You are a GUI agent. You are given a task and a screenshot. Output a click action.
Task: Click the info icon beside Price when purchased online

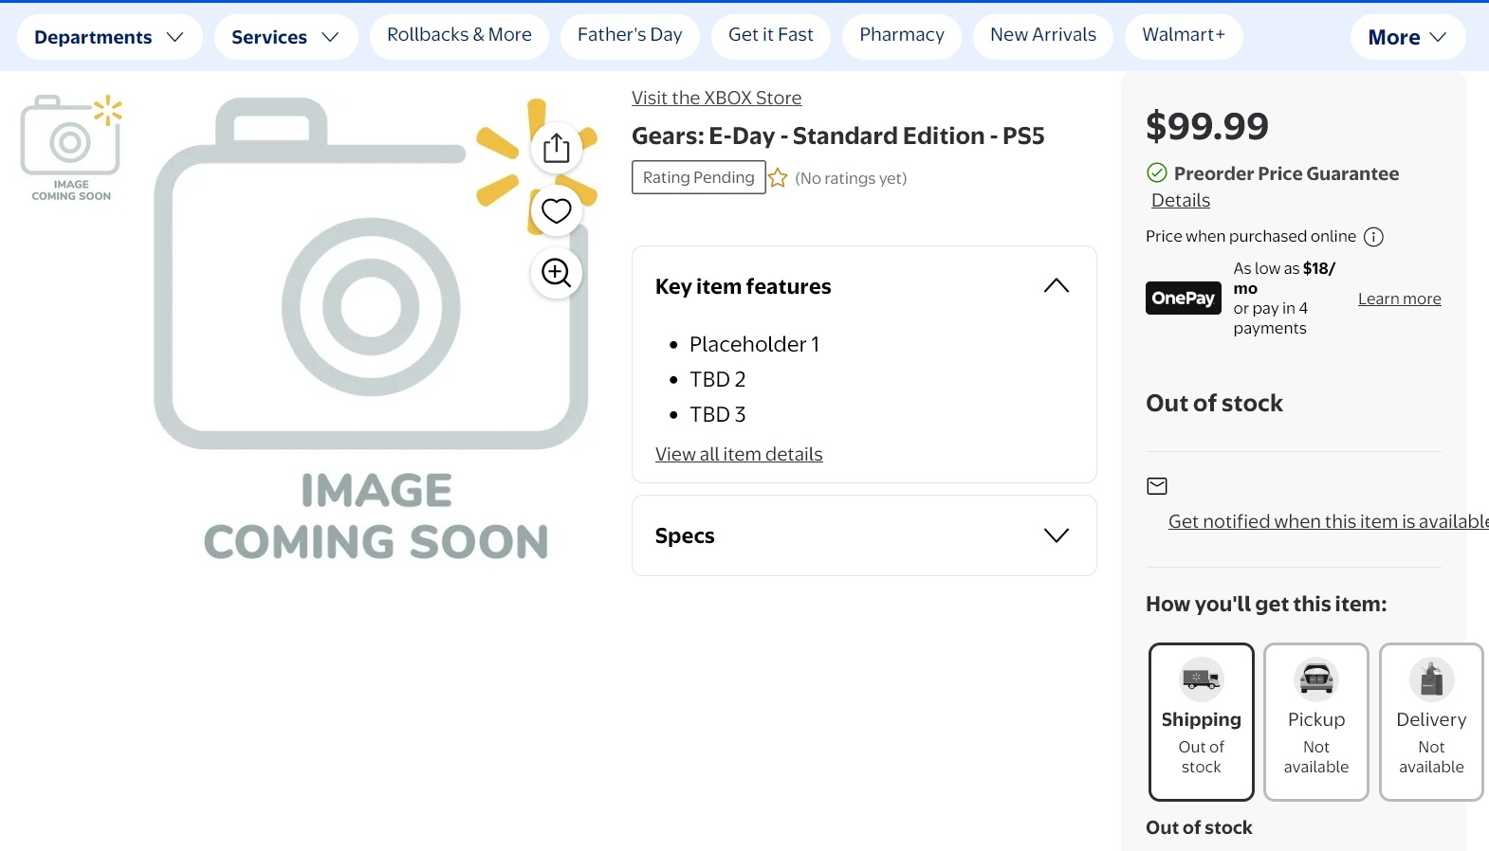point(1373,237)
